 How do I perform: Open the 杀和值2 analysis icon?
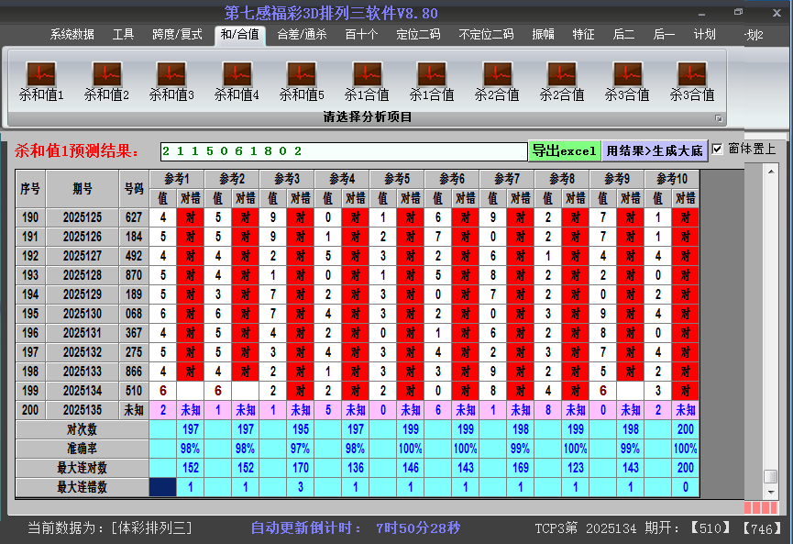click(106, 81)
